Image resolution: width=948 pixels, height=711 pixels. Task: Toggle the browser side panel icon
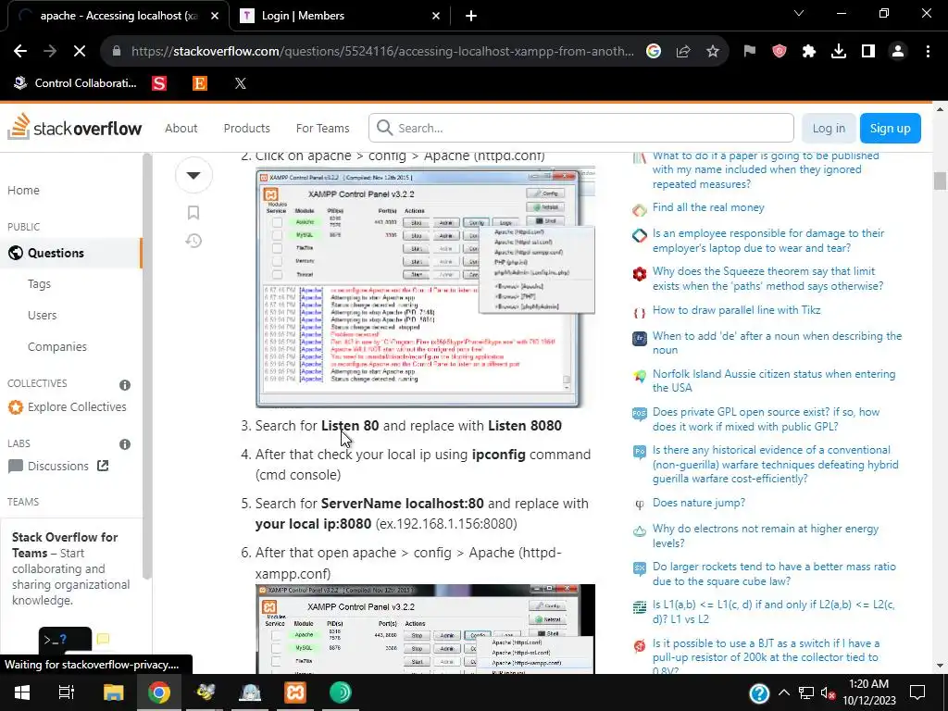point(868,52)
